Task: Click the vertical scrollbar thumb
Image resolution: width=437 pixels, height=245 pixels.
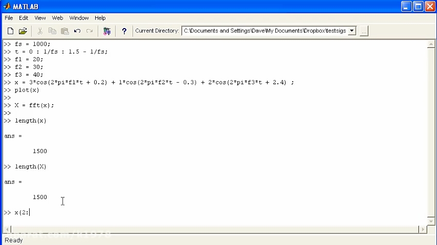Action: (431, 132)
